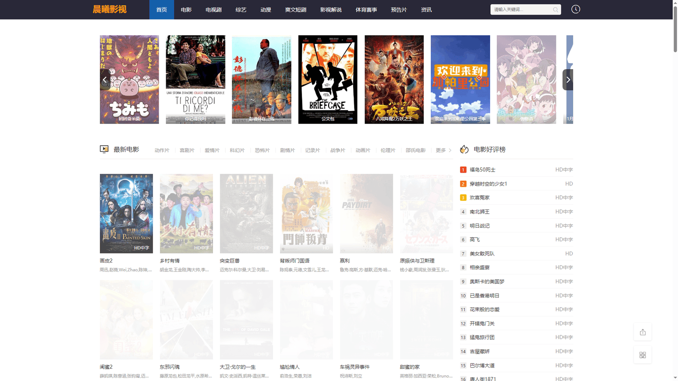The height and width of the screenshot is (381, 678).
Task: Open the 爽文短剧 navigation tab
Action: [x=296, y=9]
